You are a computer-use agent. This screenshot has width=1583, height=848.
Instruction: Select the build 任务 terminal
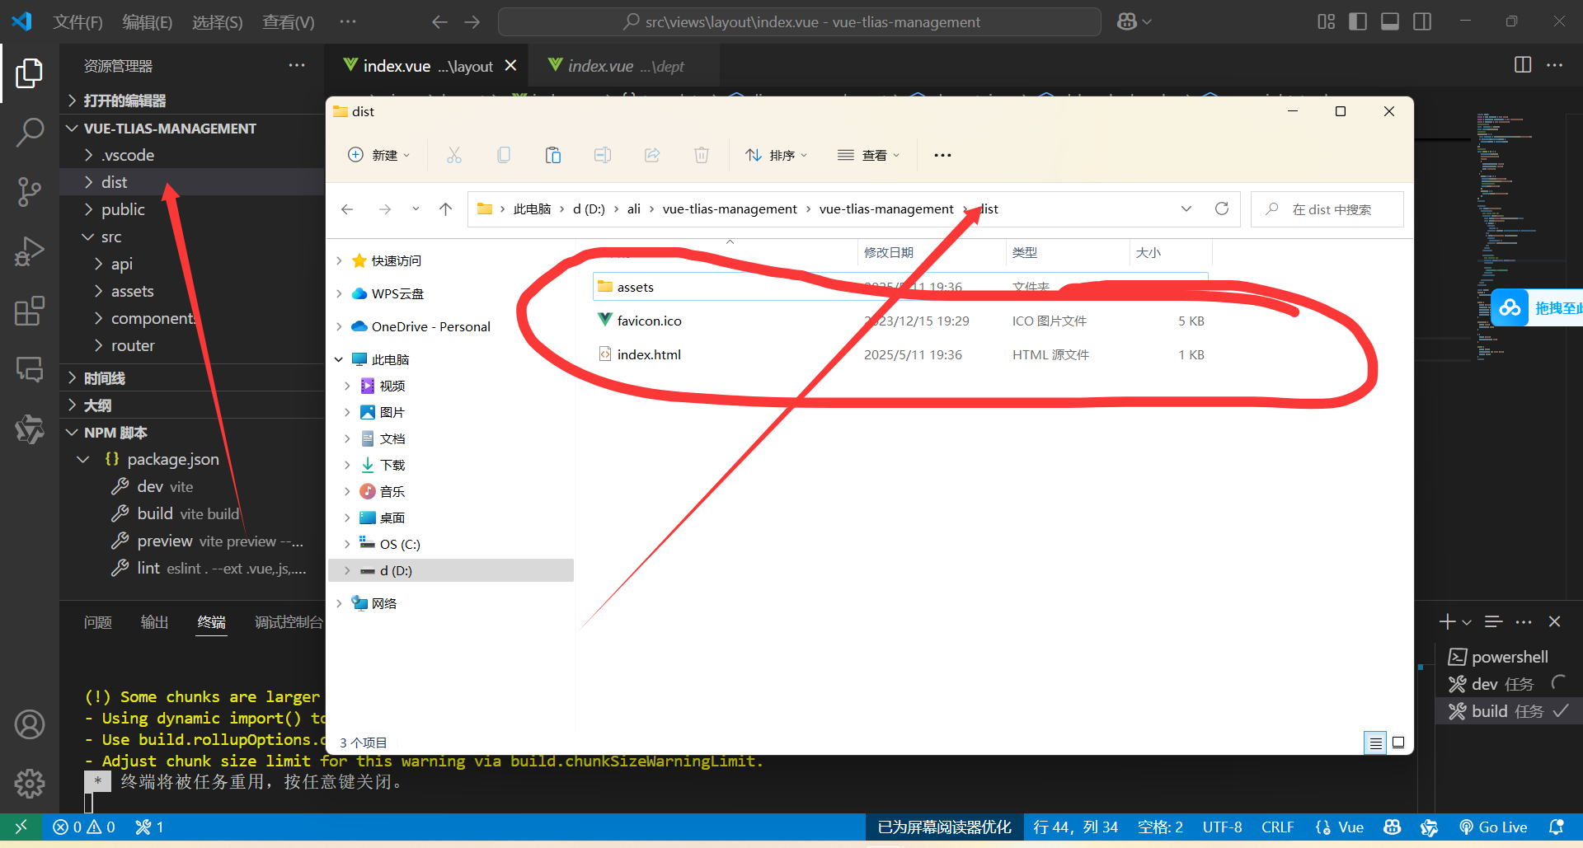tap(1509, 711)
